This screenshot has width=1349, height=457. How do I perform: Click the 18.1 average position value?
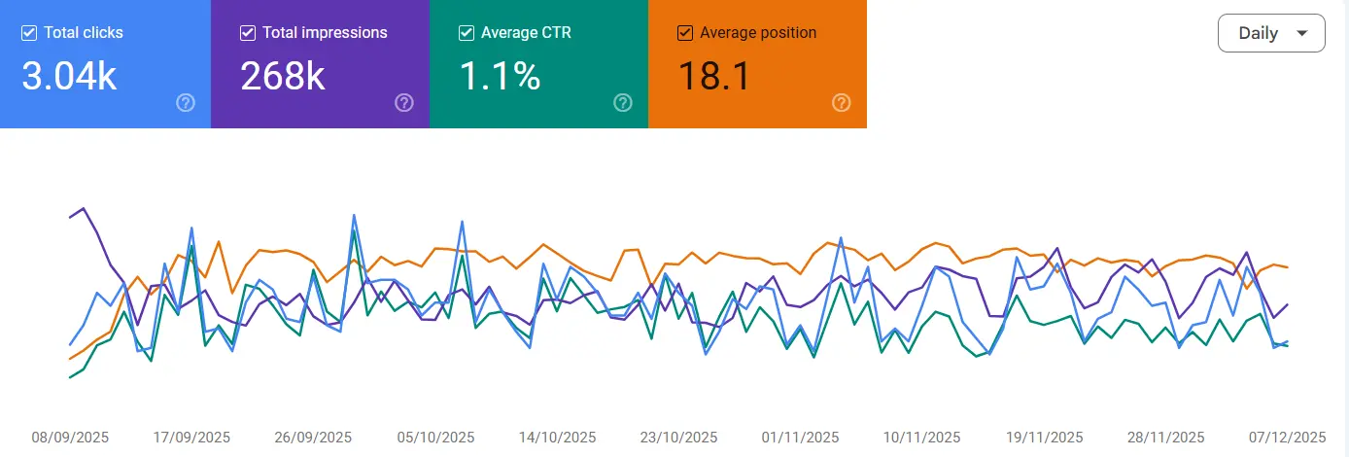[x=714, y=76]
